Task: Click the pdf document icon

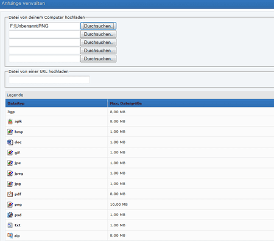Action: (x=10, y=194)
